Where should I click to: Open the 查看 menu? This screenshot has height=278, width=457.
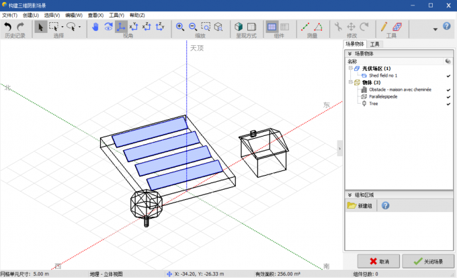click(x=95, y=15)
